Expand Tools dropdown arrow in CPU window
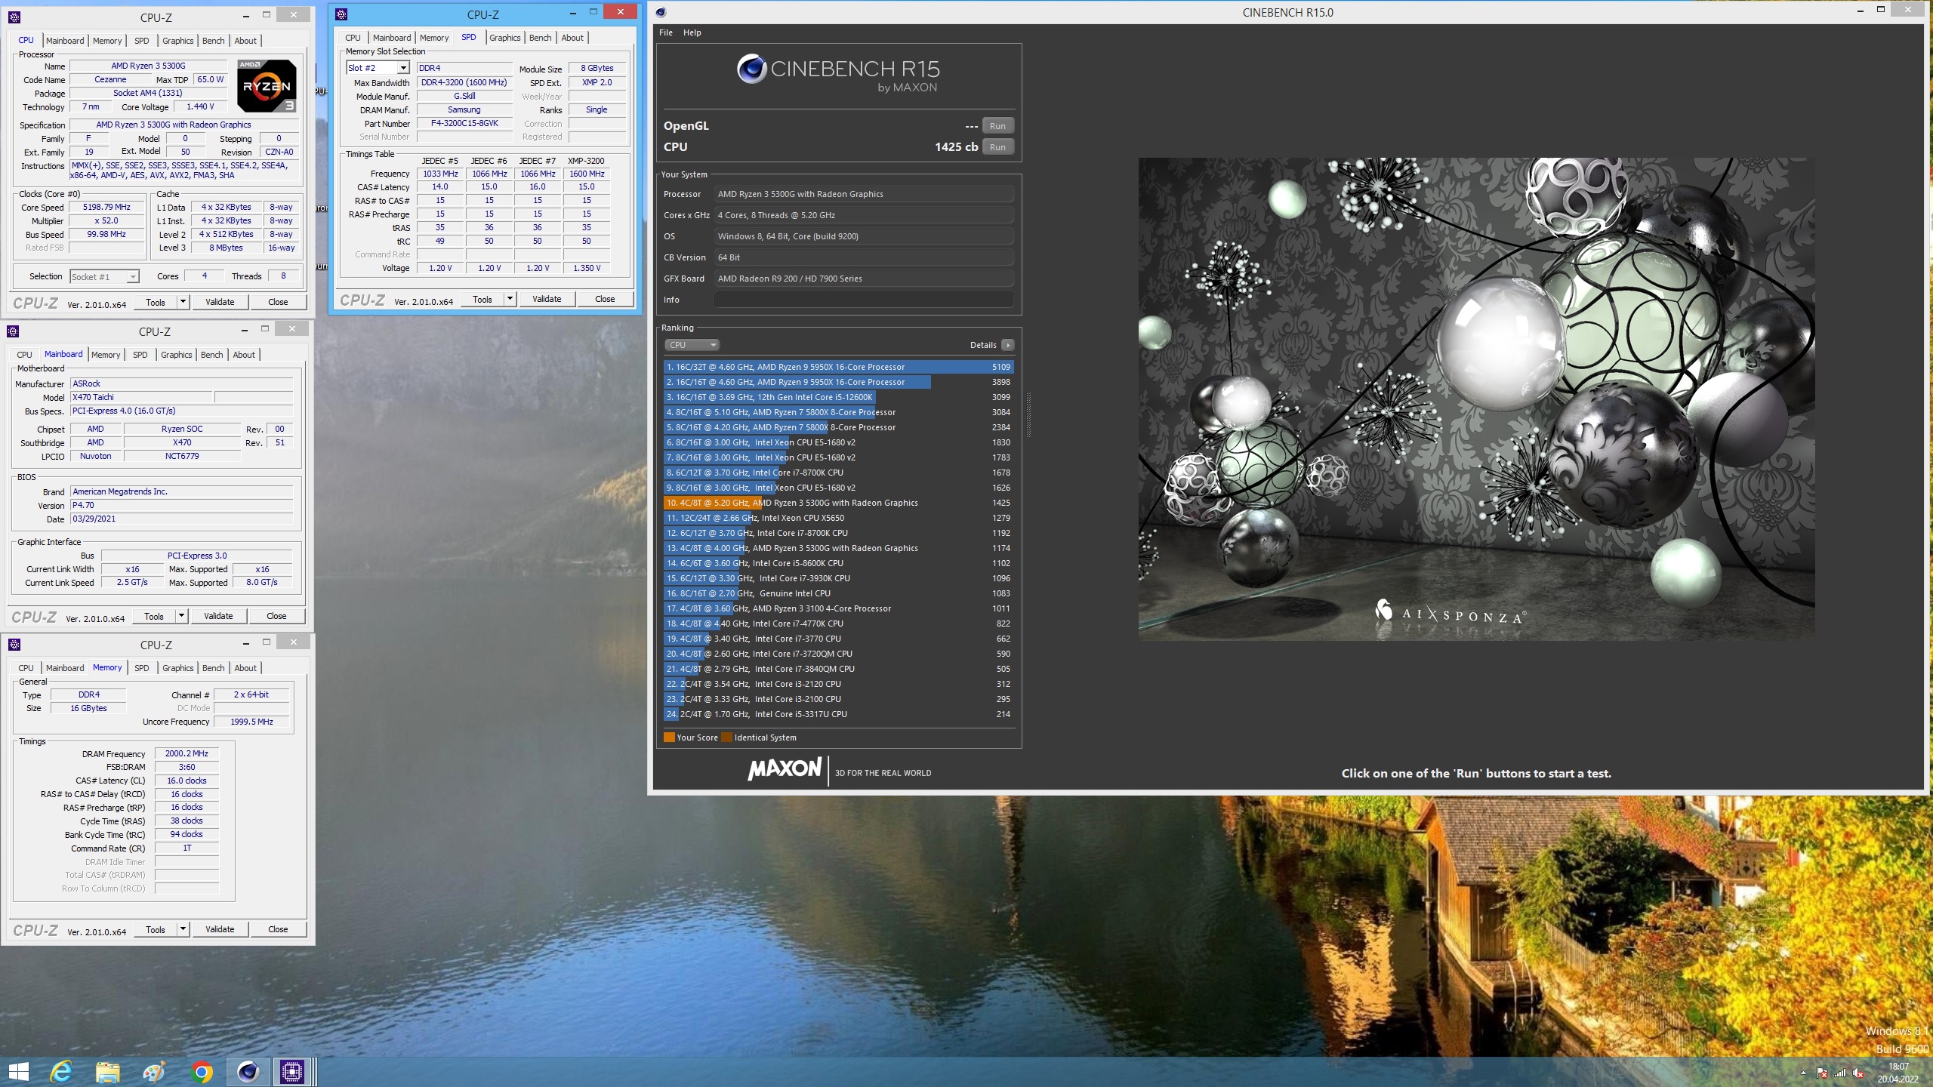Image resolution: width=1933 pixels, height=1087 pixels. pos(182,302)
